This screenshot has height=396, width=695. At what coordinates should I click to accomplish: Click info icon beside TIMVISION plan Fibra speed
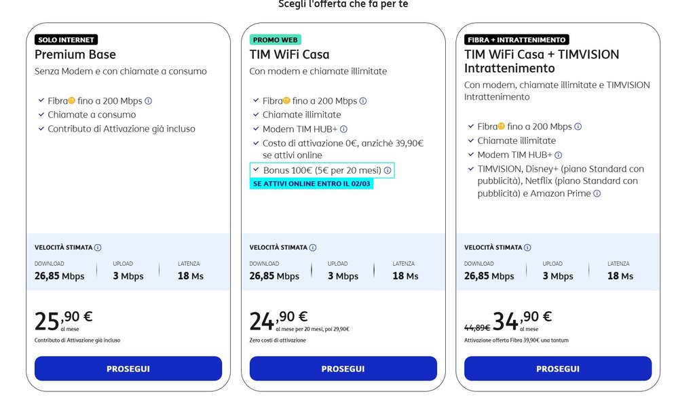click(578, 127)
